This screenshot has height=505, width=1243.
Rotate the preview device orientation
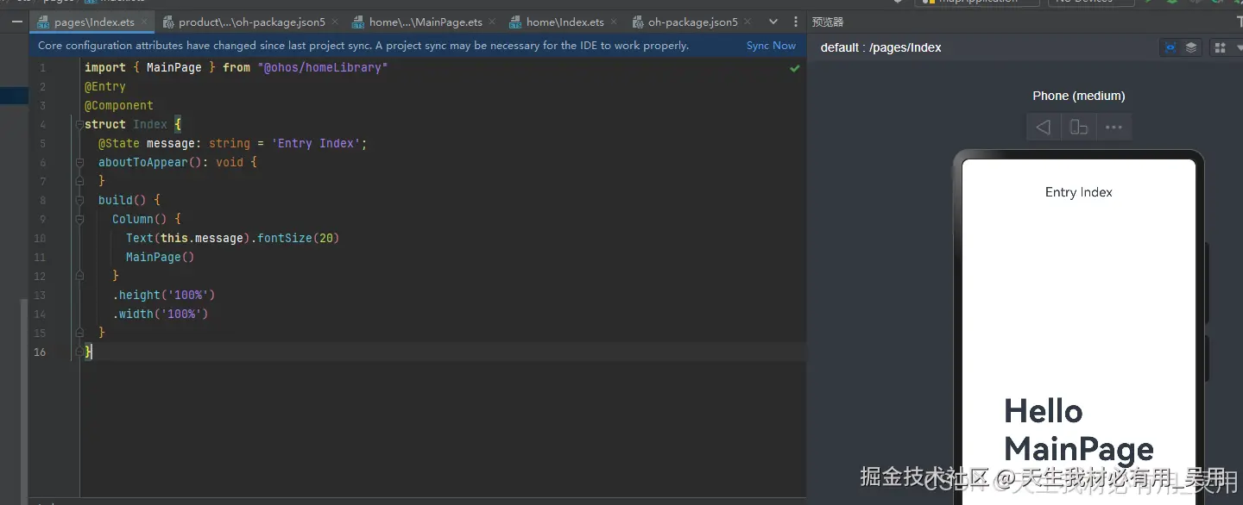point(1079,128)
